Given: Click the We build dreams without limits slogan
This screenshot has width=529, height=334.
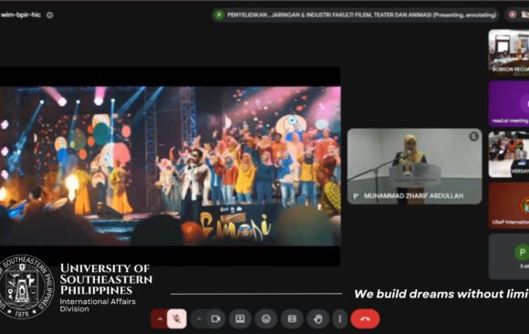Looking at the screenshot, I should point(441,294).
